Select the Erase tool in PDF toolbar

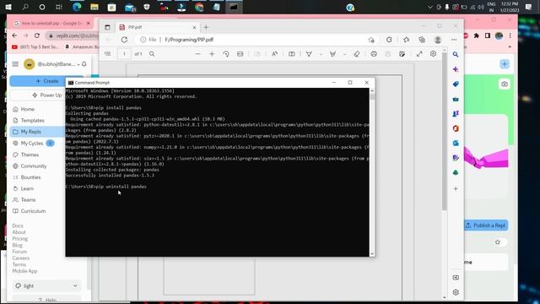[357, 54]
